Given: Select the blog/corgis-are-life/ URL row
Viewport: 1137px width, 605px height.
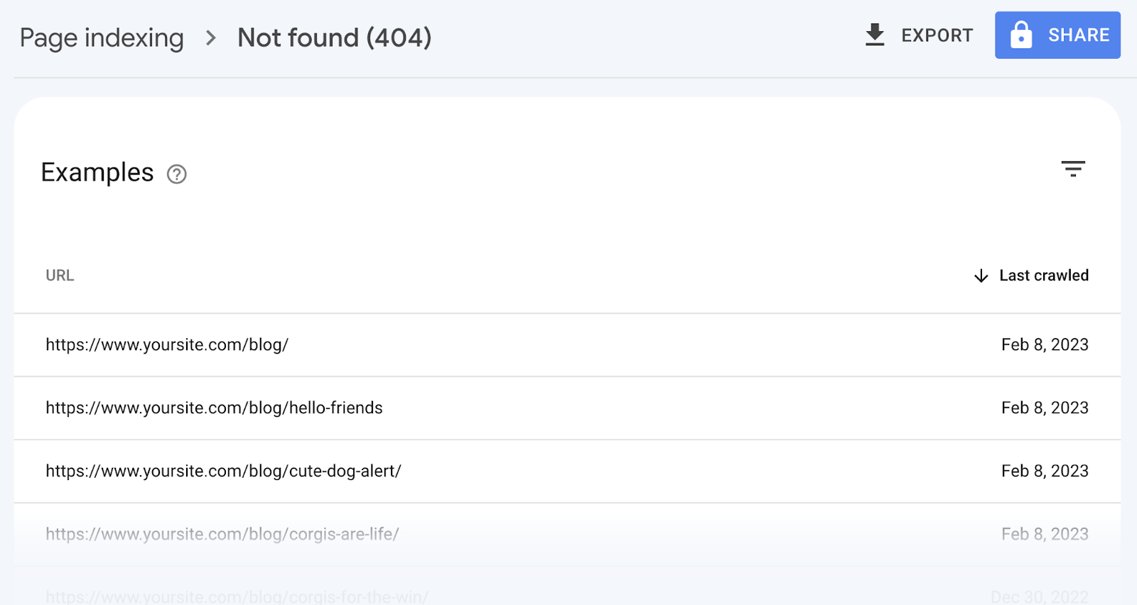Looking at the screenshot, I should [222, 534].
